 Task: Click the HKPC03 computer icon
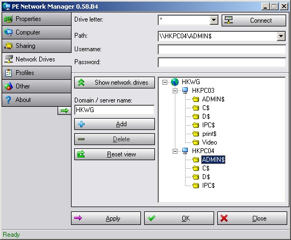click(x=185, y=91)
